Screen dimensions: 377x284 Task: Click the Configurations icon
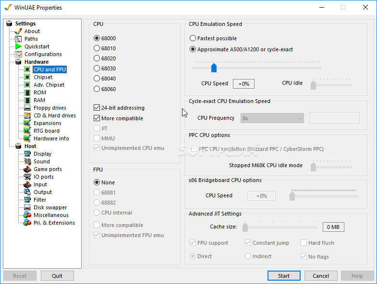click(18, 54)
